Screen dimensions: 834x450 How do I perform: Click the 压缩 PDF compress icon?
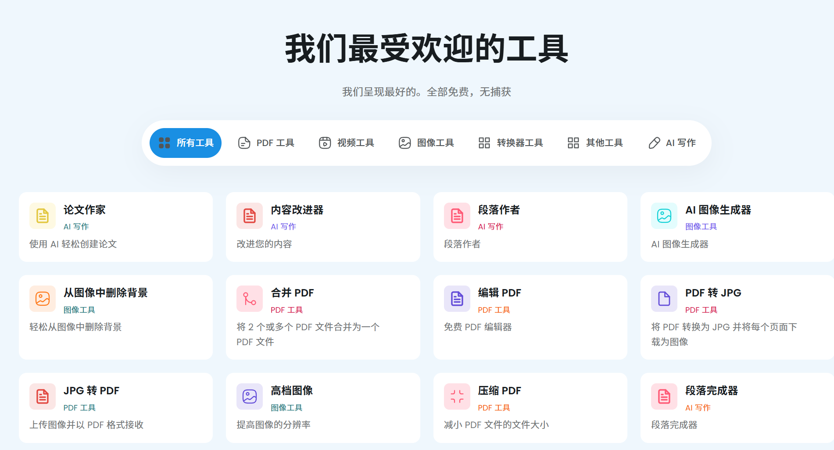tap(457, 396)
